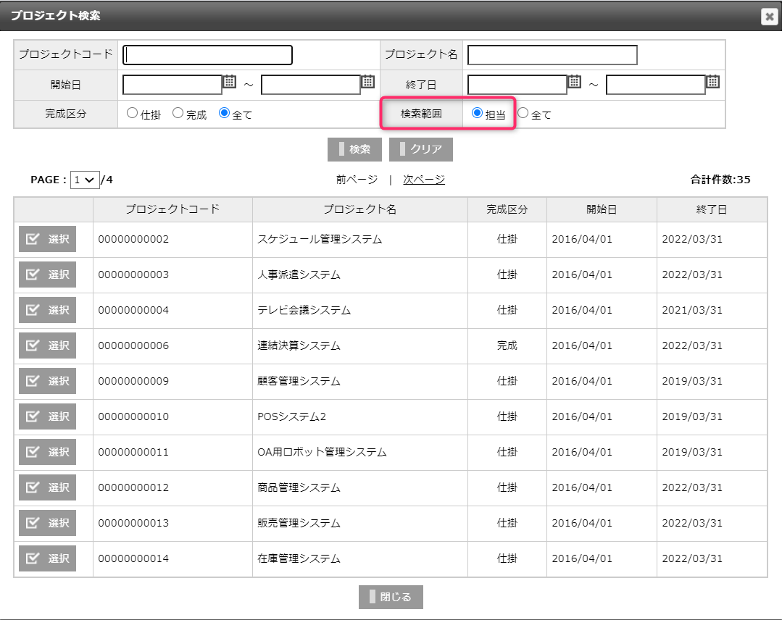This screenshot has height=620, width=782.
Task: Open calendar for start date to field
Action: click(x=368, y=82)
